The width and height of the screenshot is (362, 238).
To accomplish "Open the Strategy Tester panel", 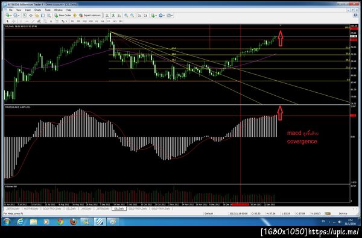I will click(x=49, y=15).
